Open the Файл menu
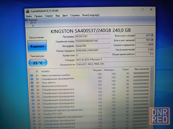The height and width of the screenshot is (129, 173). pyautogui.click(x=29, y=16)
